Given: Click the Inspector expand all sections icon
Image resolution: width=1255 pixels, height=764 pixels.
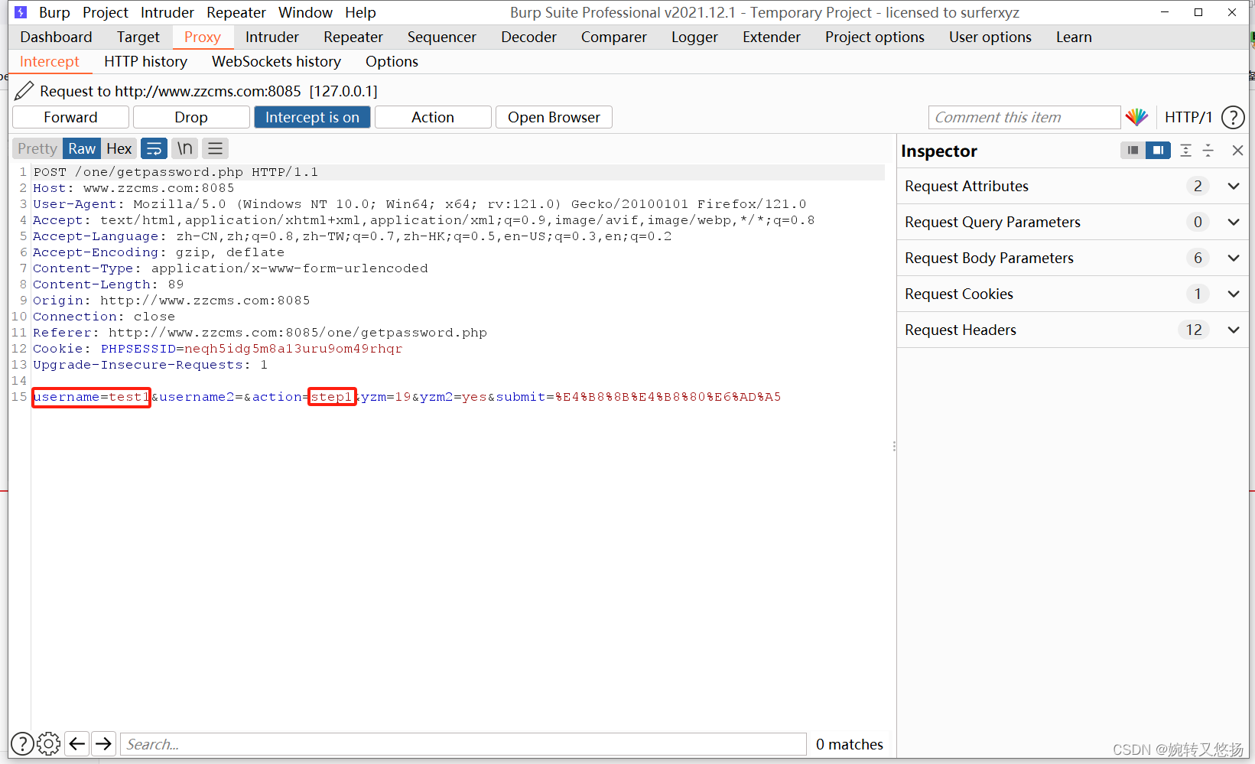Looking at the screenshot, I should [1185, 151].
